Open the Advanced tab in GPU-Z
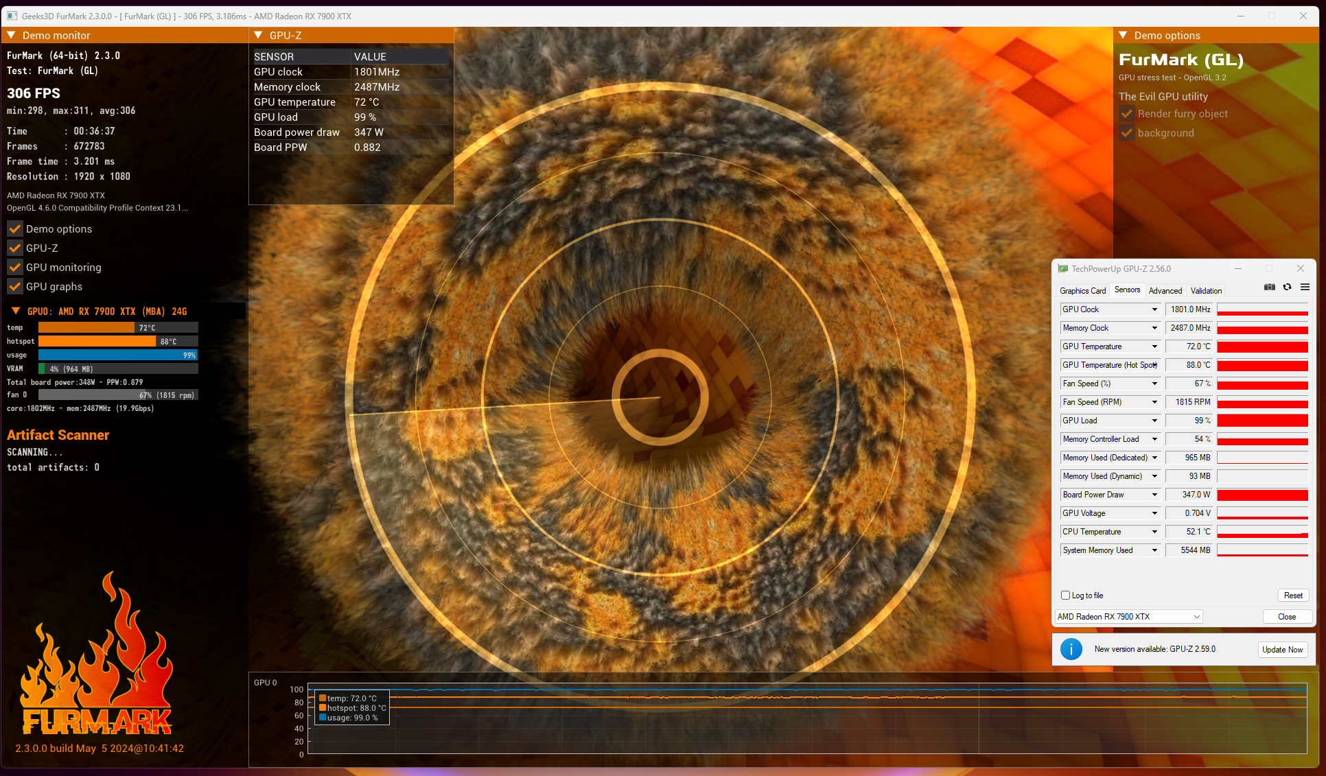This screenshot has width=1326, height=776. (1165, 291)
